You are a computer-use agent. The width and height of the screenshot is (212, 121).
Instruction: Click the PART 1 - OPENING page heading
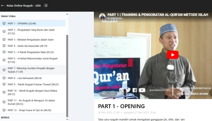pyautogui.click(x=121, y=106)
